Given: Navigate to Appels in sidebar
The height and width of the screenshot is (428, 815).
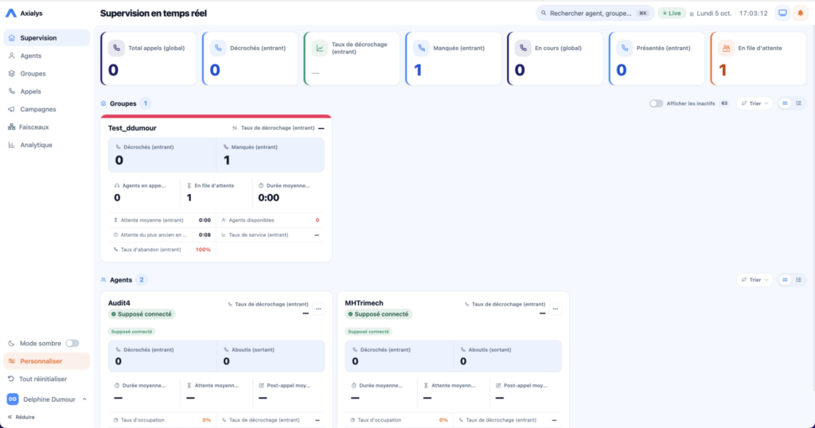Looking at the screenshot, I should 46,91.
